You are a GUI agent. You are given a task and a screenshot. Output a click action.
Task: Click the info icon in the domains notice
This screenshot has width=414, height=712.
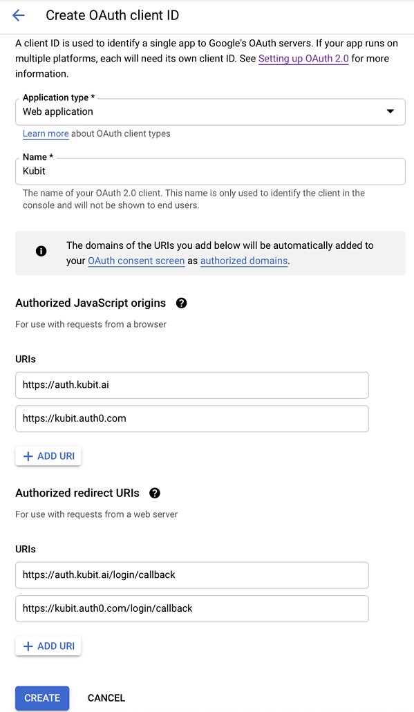point(41,251)
